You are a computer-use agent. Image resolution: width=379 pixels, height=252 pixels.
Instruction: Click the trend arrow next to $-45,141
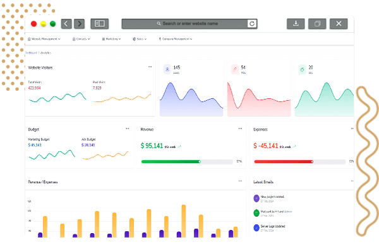click(294, 146)
